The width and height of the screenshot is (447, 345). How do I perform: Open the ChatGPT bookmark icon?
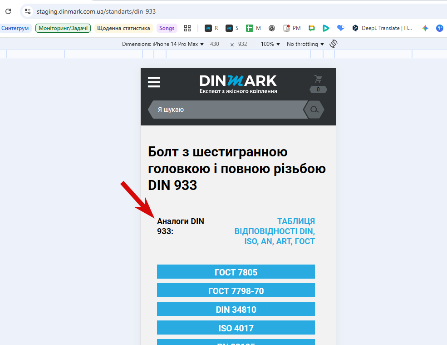272,28
